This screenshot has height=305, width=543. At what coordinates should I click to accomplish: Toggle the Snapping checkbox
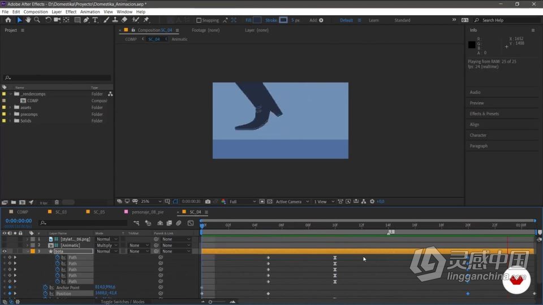(199, 20)
